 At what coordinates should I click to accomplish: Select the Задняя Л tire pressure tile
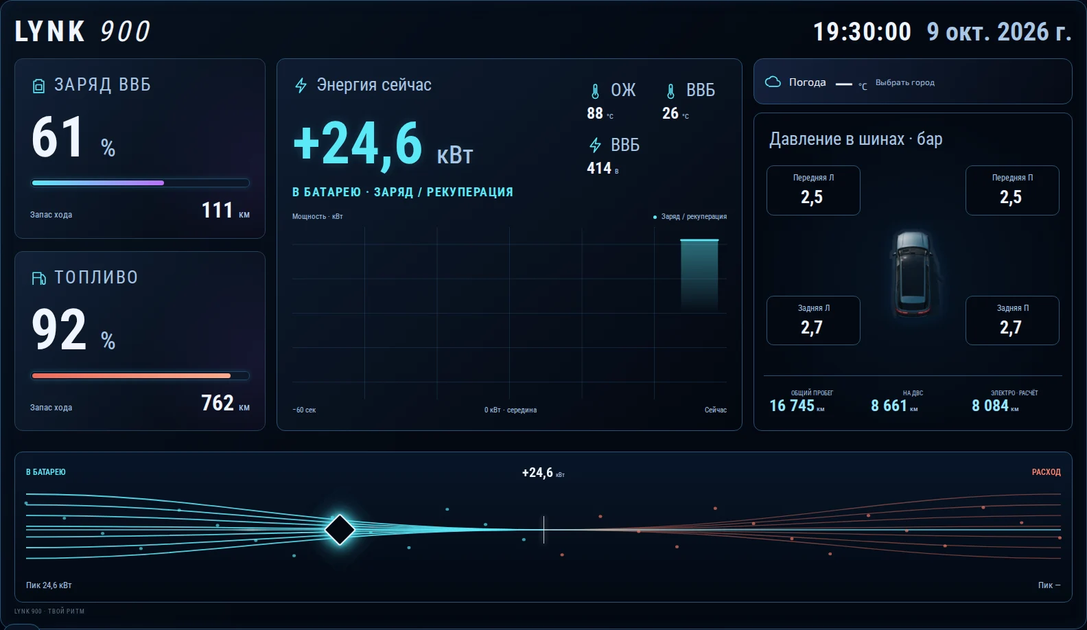(813, 320)
